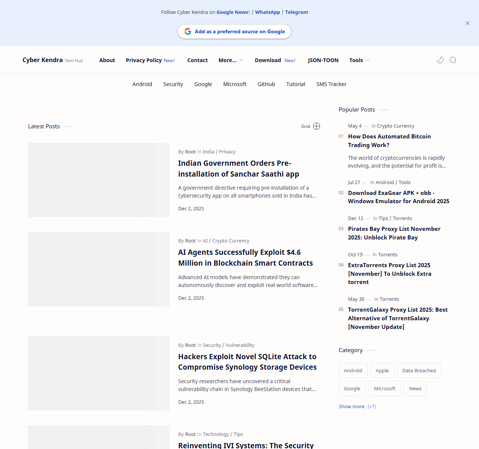Dismiss the top follow banner
Image resolution: width=479 pixels, height=449 pixels.
pyautogui.click(x=467, y=23)
